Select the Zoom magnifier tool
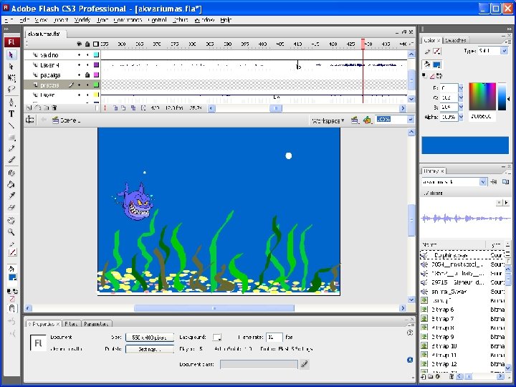This screenshot has height=387, width=516. 11,231
